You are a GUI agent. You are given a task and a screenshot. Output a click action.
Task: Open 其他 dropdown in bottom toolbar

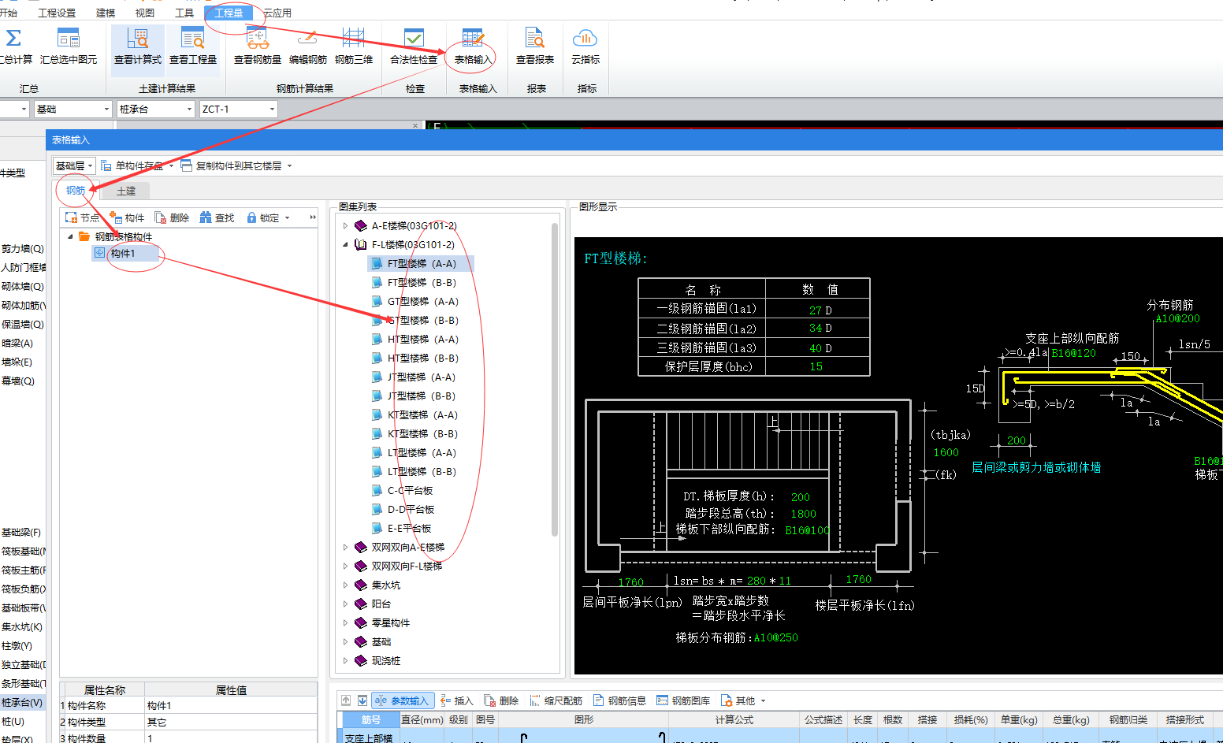[743, 700]
